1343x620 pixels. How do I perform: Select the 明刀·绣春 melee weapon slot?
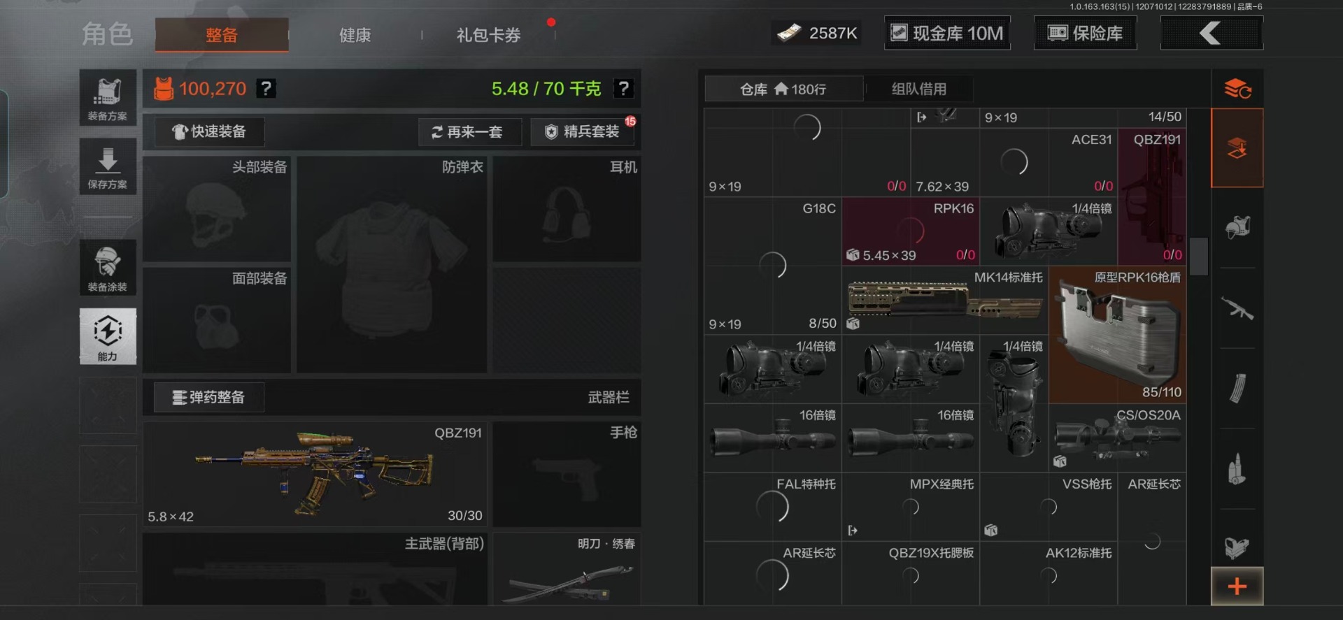567,568
